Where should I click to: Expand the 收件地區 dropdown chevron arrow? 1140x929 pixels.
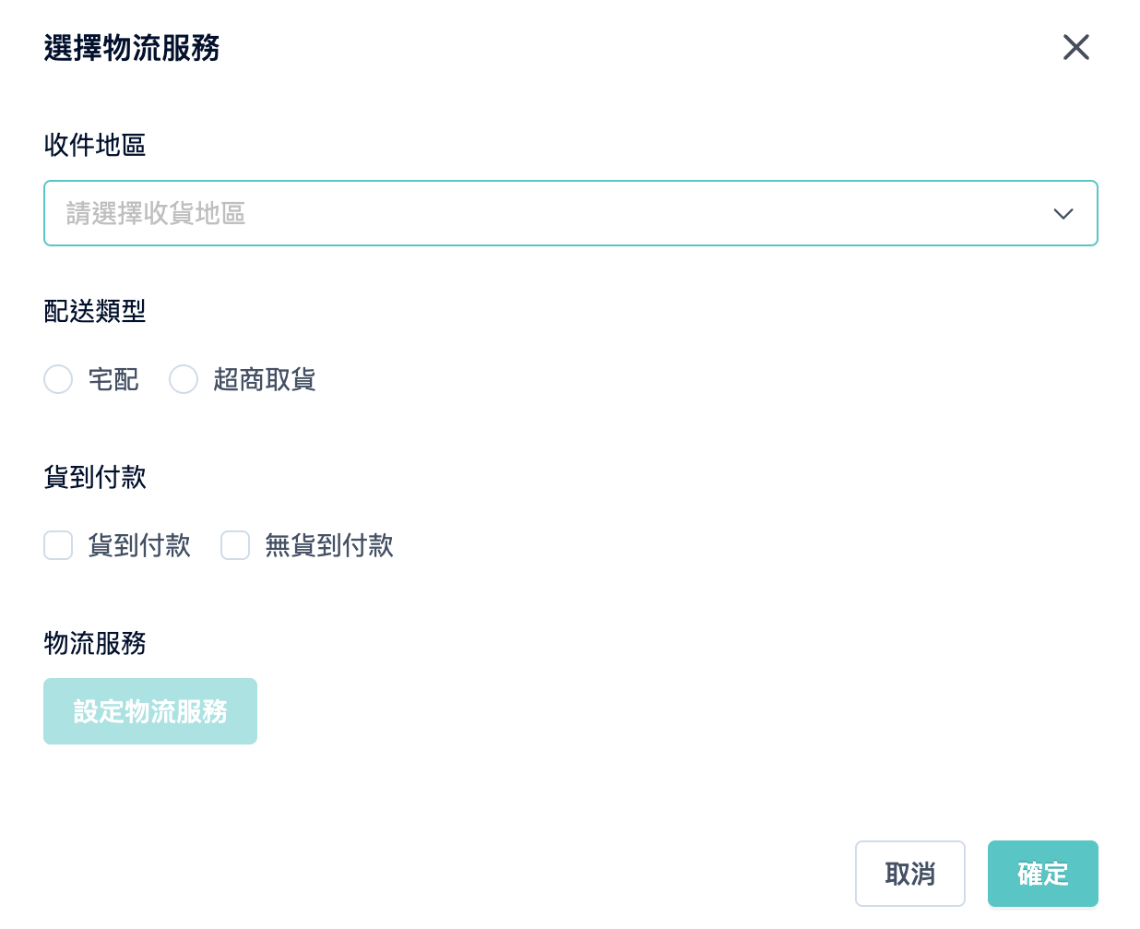(1063, 214)
